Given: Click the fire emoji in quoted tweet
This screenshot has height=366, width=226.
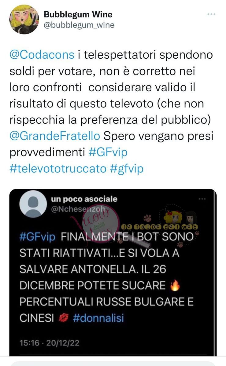Looking at the screenshot, I should point(175,285).
